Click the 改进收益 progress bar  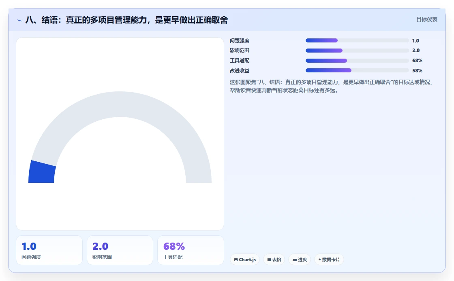[357, 70]
